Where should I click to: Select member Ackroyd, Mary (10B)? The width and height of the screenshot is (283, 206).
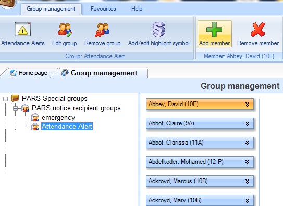[200, 200]
